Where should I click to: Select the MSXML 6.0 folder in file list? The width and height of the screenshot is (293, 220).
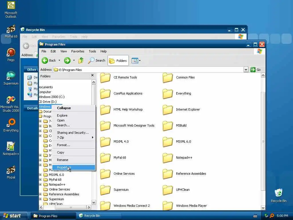(168, 142)
